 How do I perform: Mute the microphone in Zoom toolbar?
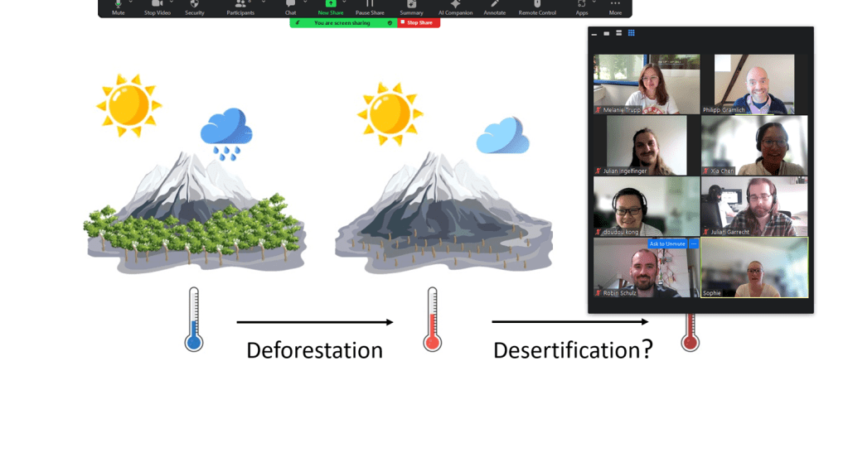(x=118, y=7)
